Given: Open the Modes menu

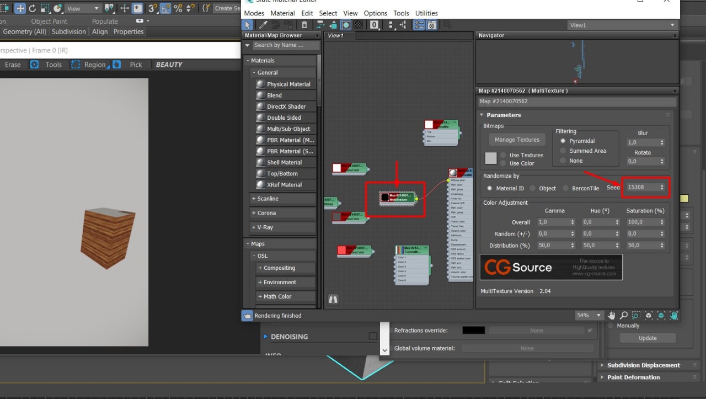Looking at the screenshot, I should coord(254,13).
